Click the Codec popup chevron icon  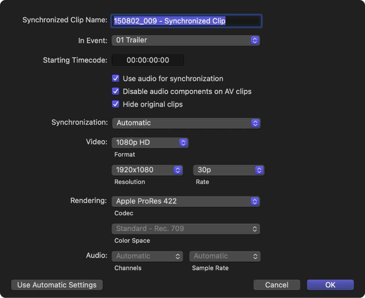[x=255, y=201]
